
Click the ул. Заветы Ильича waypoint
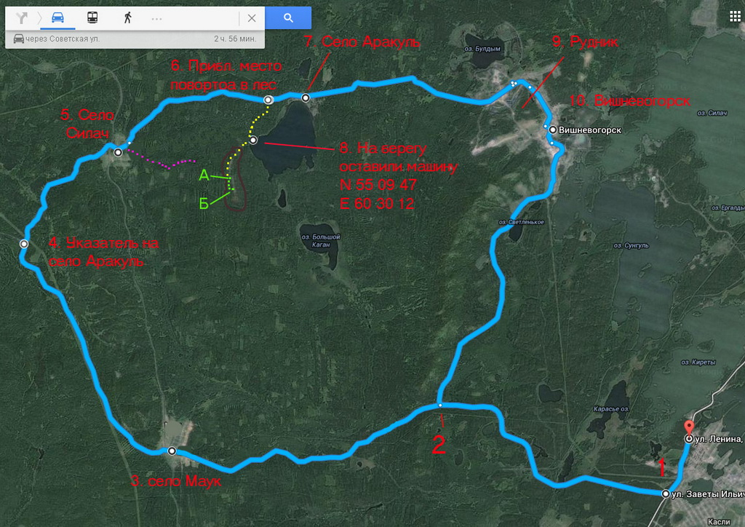point(666,494)
